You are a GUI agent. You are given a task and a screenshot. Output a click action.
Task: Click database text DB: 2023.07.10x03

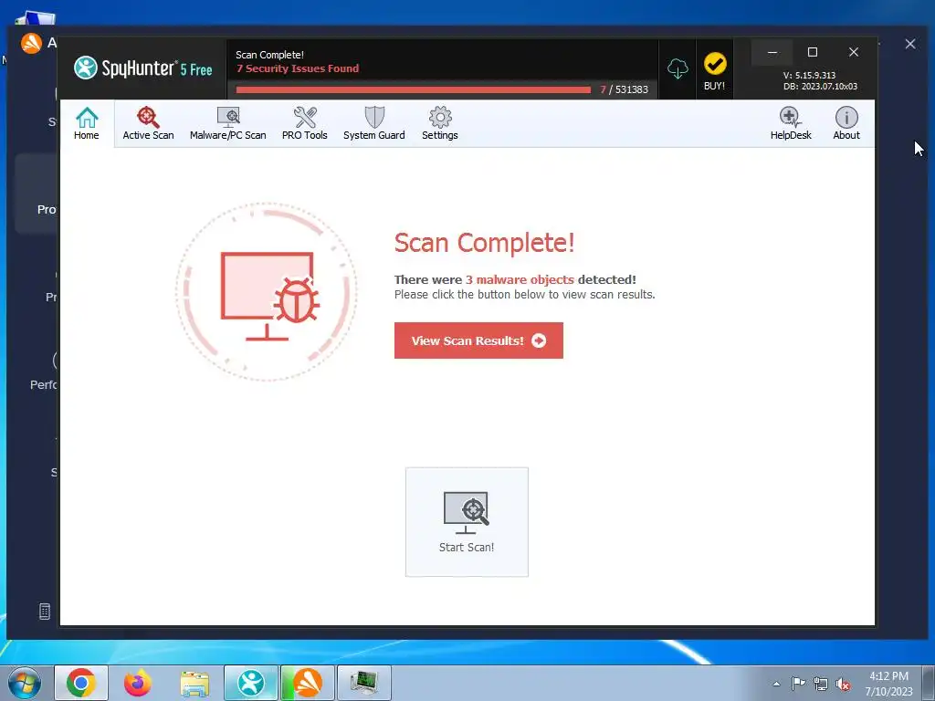[820, 87]
